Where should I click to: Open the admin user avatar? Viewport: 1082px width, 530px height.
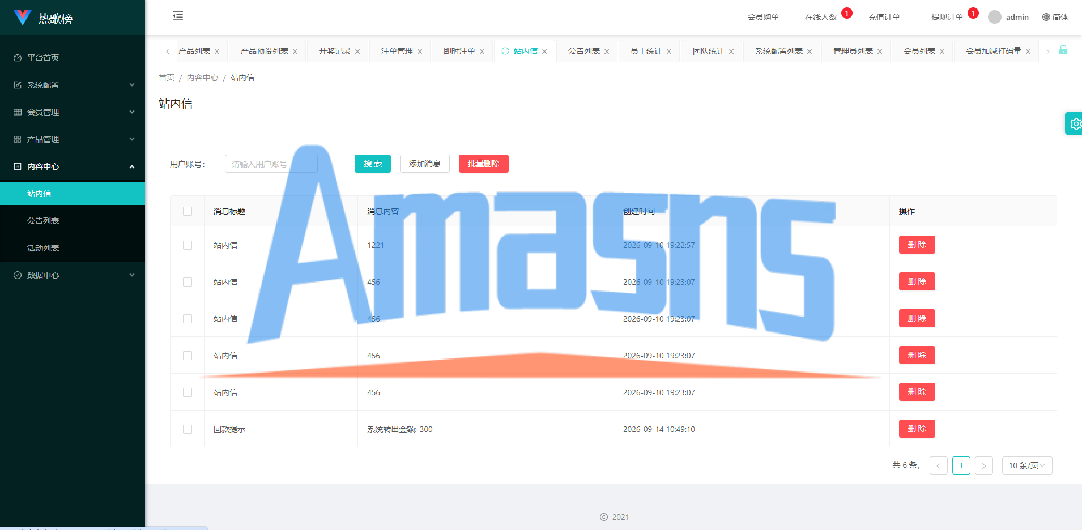point(994,17)
